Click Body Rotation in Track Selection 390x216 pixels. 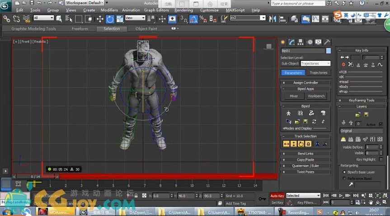tap(301, 144)
